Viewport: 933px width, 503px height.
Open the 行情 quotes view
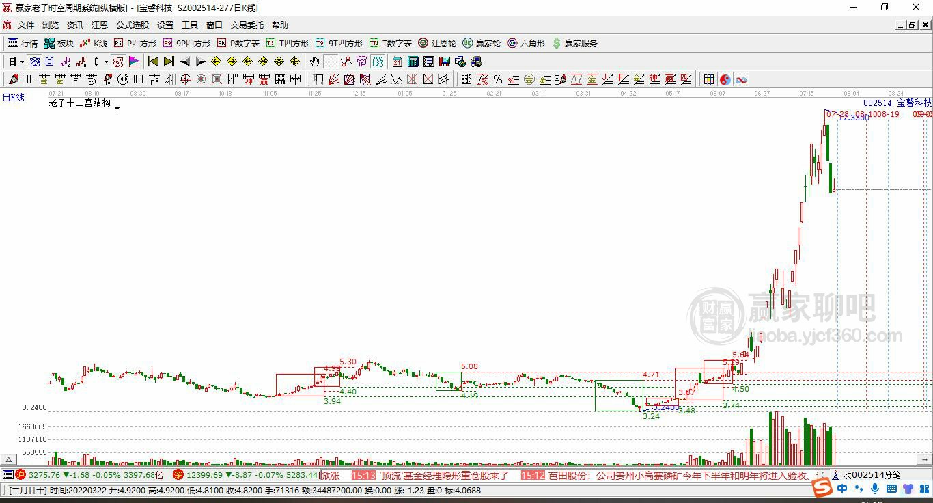tap(23, 43)
